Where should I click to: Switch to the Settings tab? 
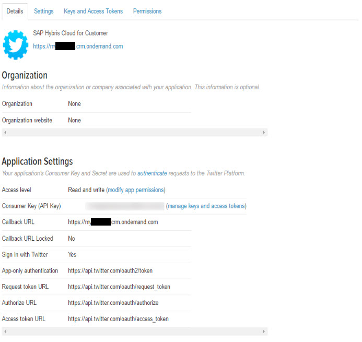(x=44, y=11)
